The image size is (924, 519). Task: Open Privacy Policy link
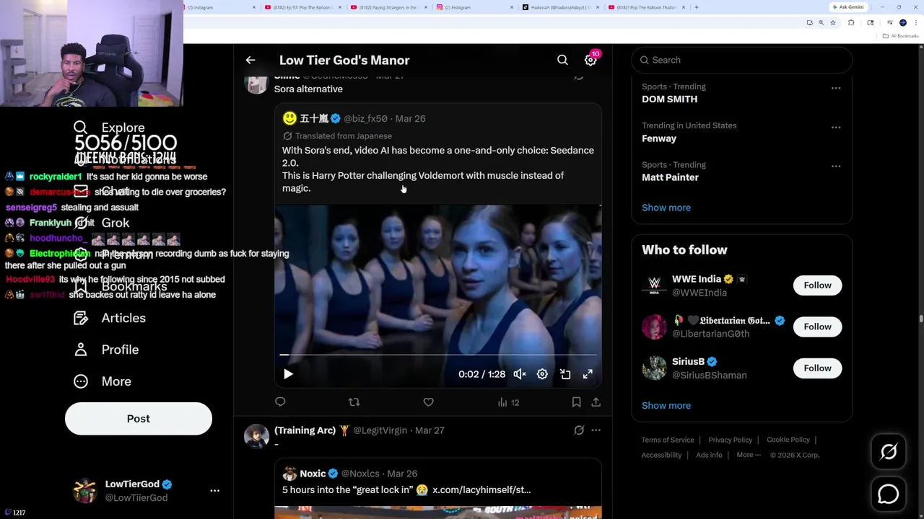tap(730, 440)
